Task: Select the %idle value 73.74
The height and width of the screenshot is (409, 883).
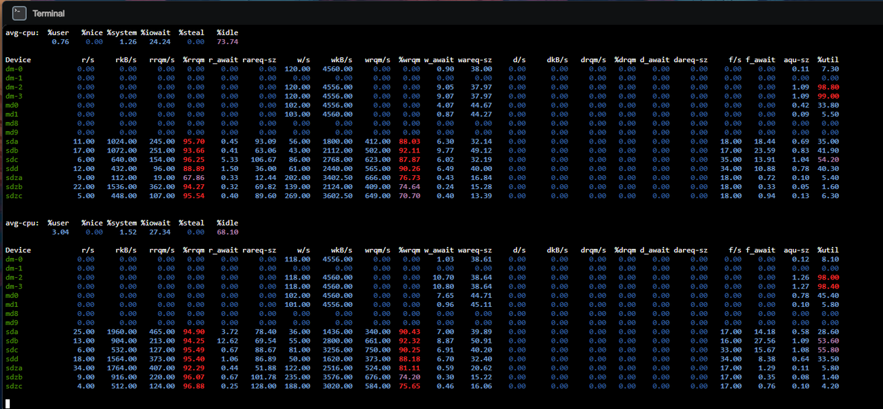Action: coord(227,41)
